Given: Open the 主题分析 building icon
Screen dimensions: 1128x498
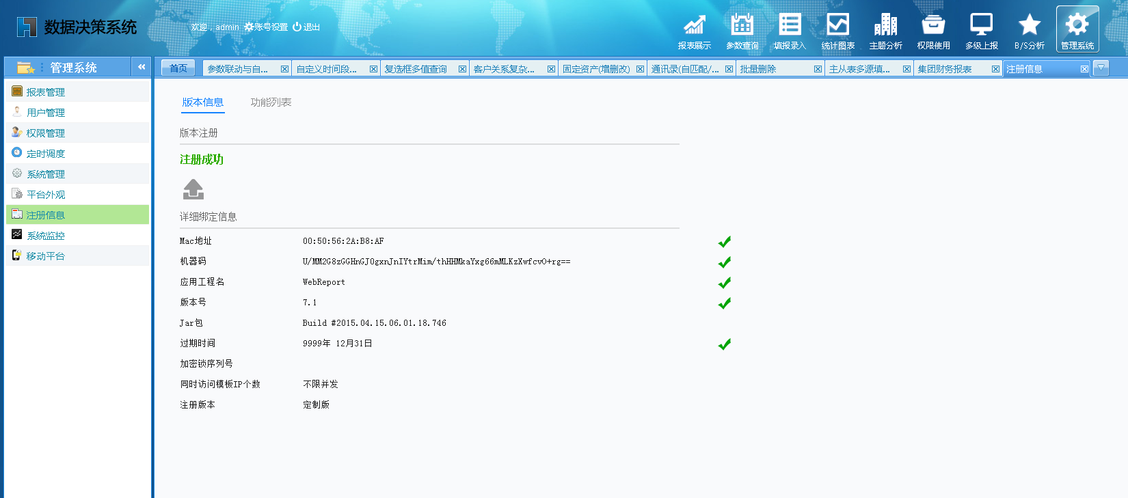Looking at the screenshot, I should pyautogui.click(x=886, y=31).
